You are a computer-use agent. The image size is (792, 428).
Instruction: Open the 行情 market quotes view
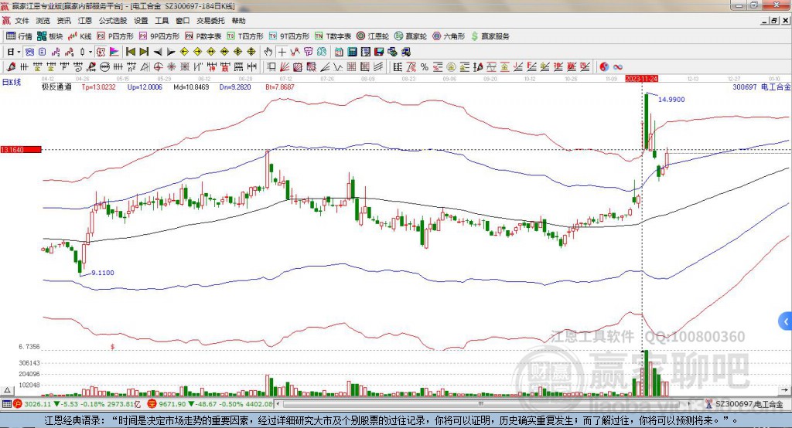[19, 36]
